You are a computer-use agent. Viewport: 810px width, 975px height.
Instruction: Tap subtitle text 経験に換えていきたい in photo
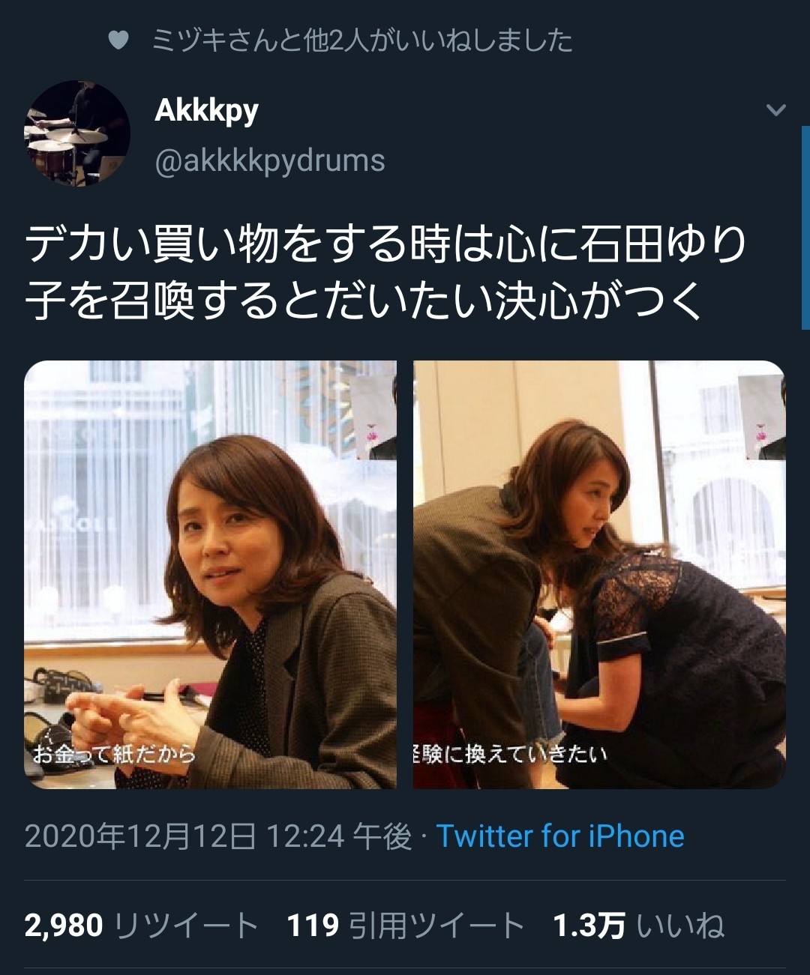tap(510, 753)
